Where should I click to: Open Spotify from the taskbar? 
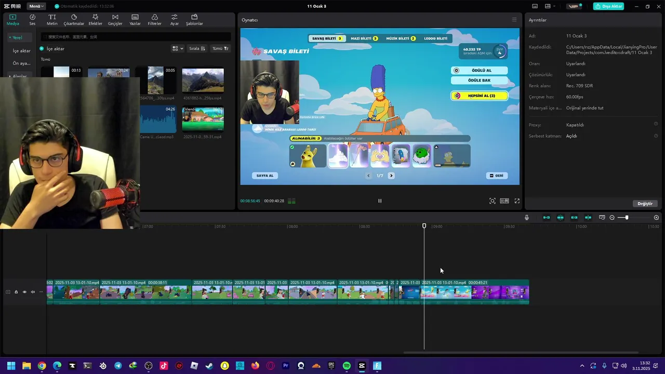click(347, 366)
